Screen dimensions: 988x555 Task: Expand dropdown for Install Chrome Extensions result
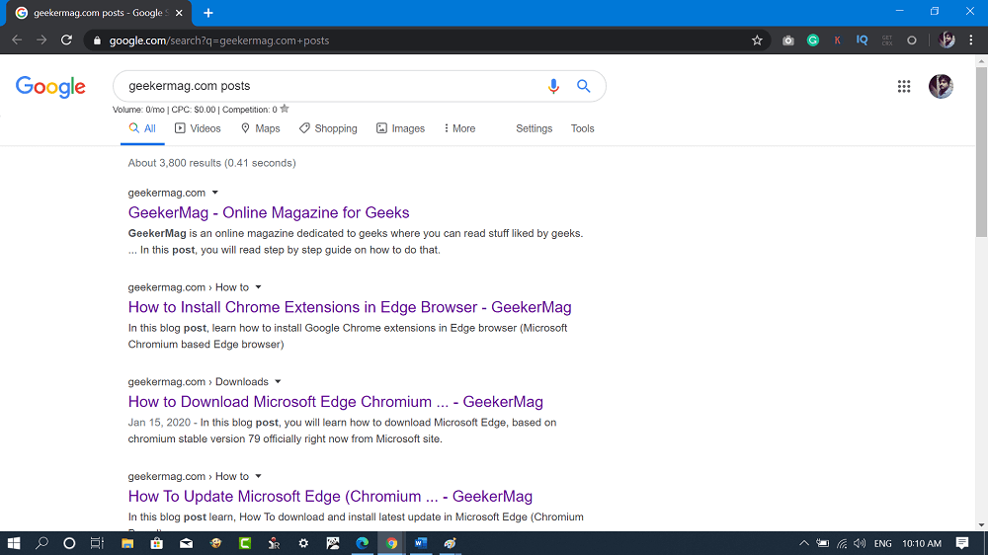258,287
